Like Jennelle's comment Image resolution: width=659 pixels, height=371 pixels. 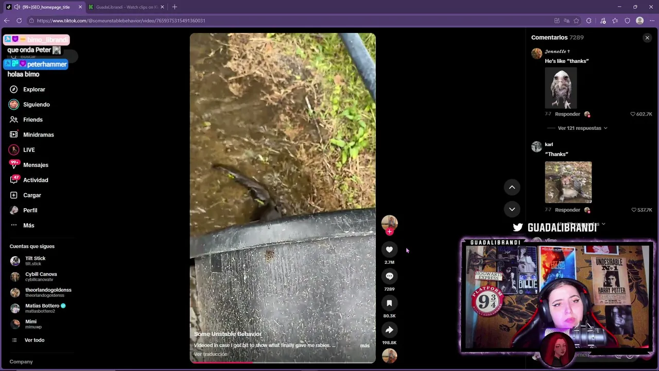(633, 114)
